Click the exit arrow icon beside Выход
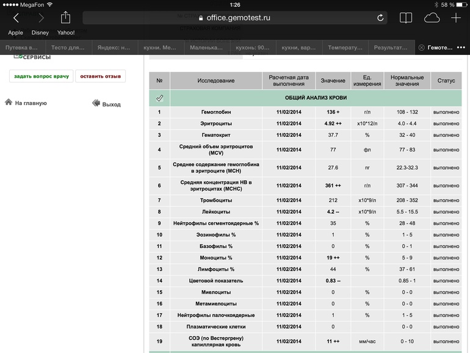This screenshot has height=353, width=470. (x=96, y=104)
